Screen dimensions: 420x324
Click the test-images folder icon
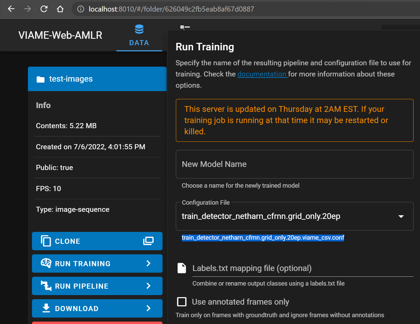click(x=40, y=79)
